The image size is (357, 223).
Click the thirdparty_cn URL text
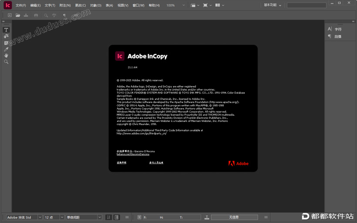[x=141, y=133]
